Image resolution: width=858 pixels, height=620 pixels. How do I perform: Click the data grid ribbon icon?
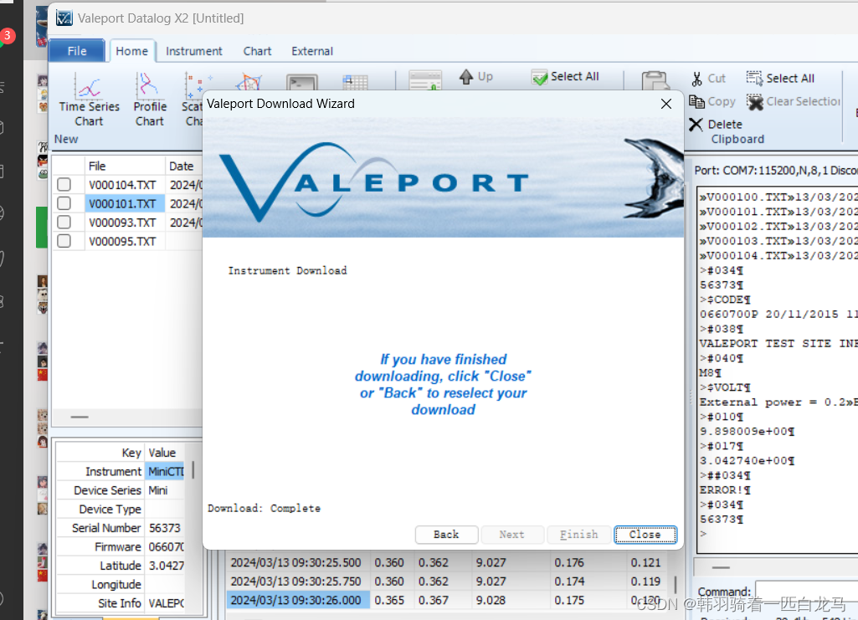(x=355, y=83)
